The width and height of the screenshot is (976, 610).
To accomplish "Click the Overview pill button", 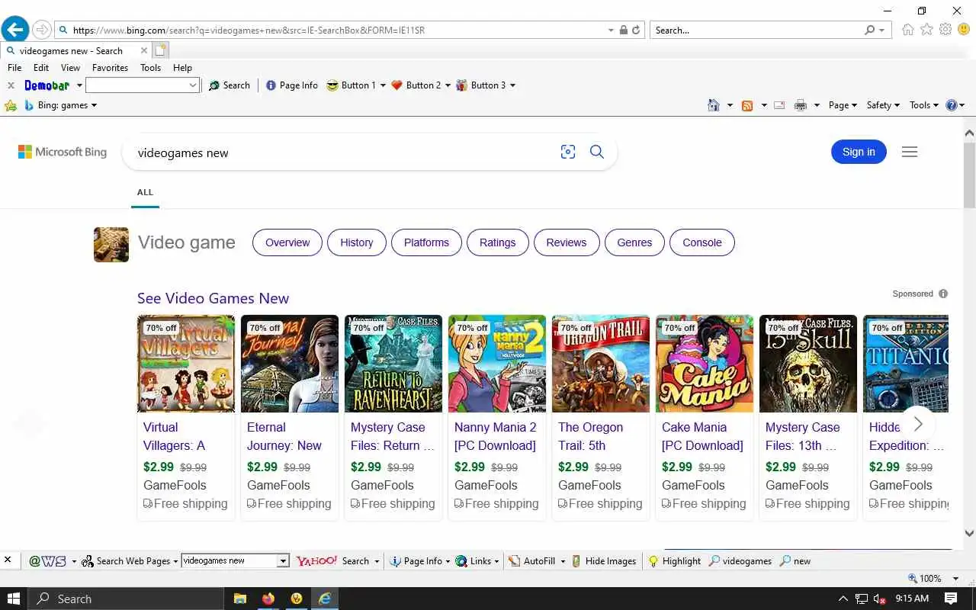I will click(x=287, y=242).
